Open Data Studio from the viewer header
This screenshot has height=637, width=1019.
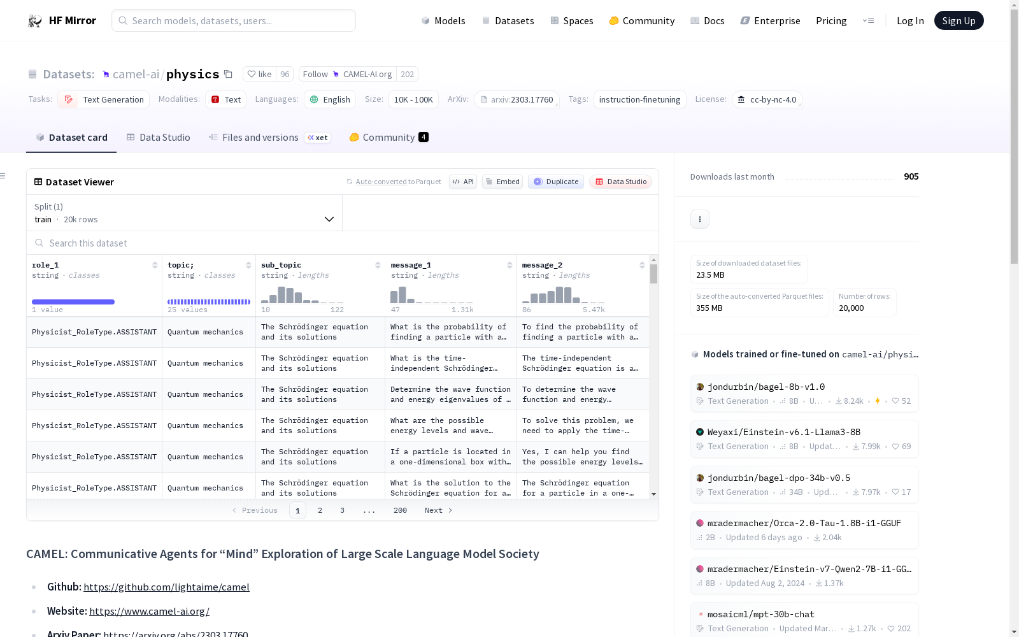tap(621, 182)
